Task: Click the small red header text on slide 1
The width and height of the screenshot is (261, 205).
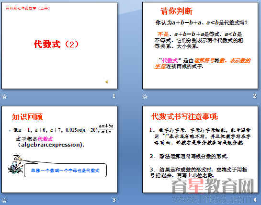Action: (x=28, y=8)
